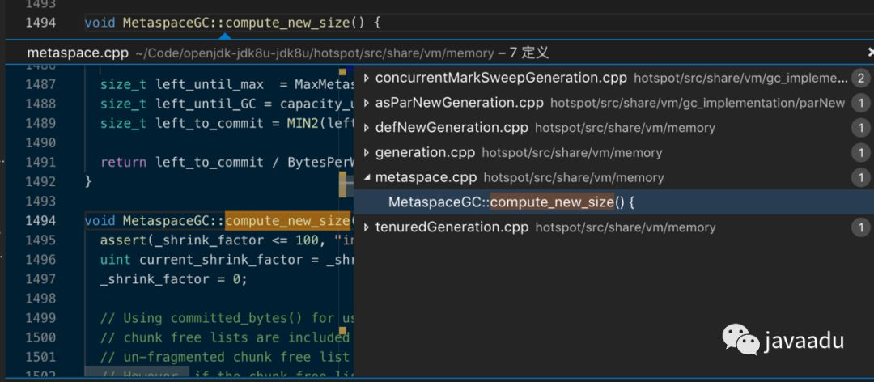Click count badge on asParNewGeneration.cpp row
Viewport: 874px width, 382px height.
861,104
